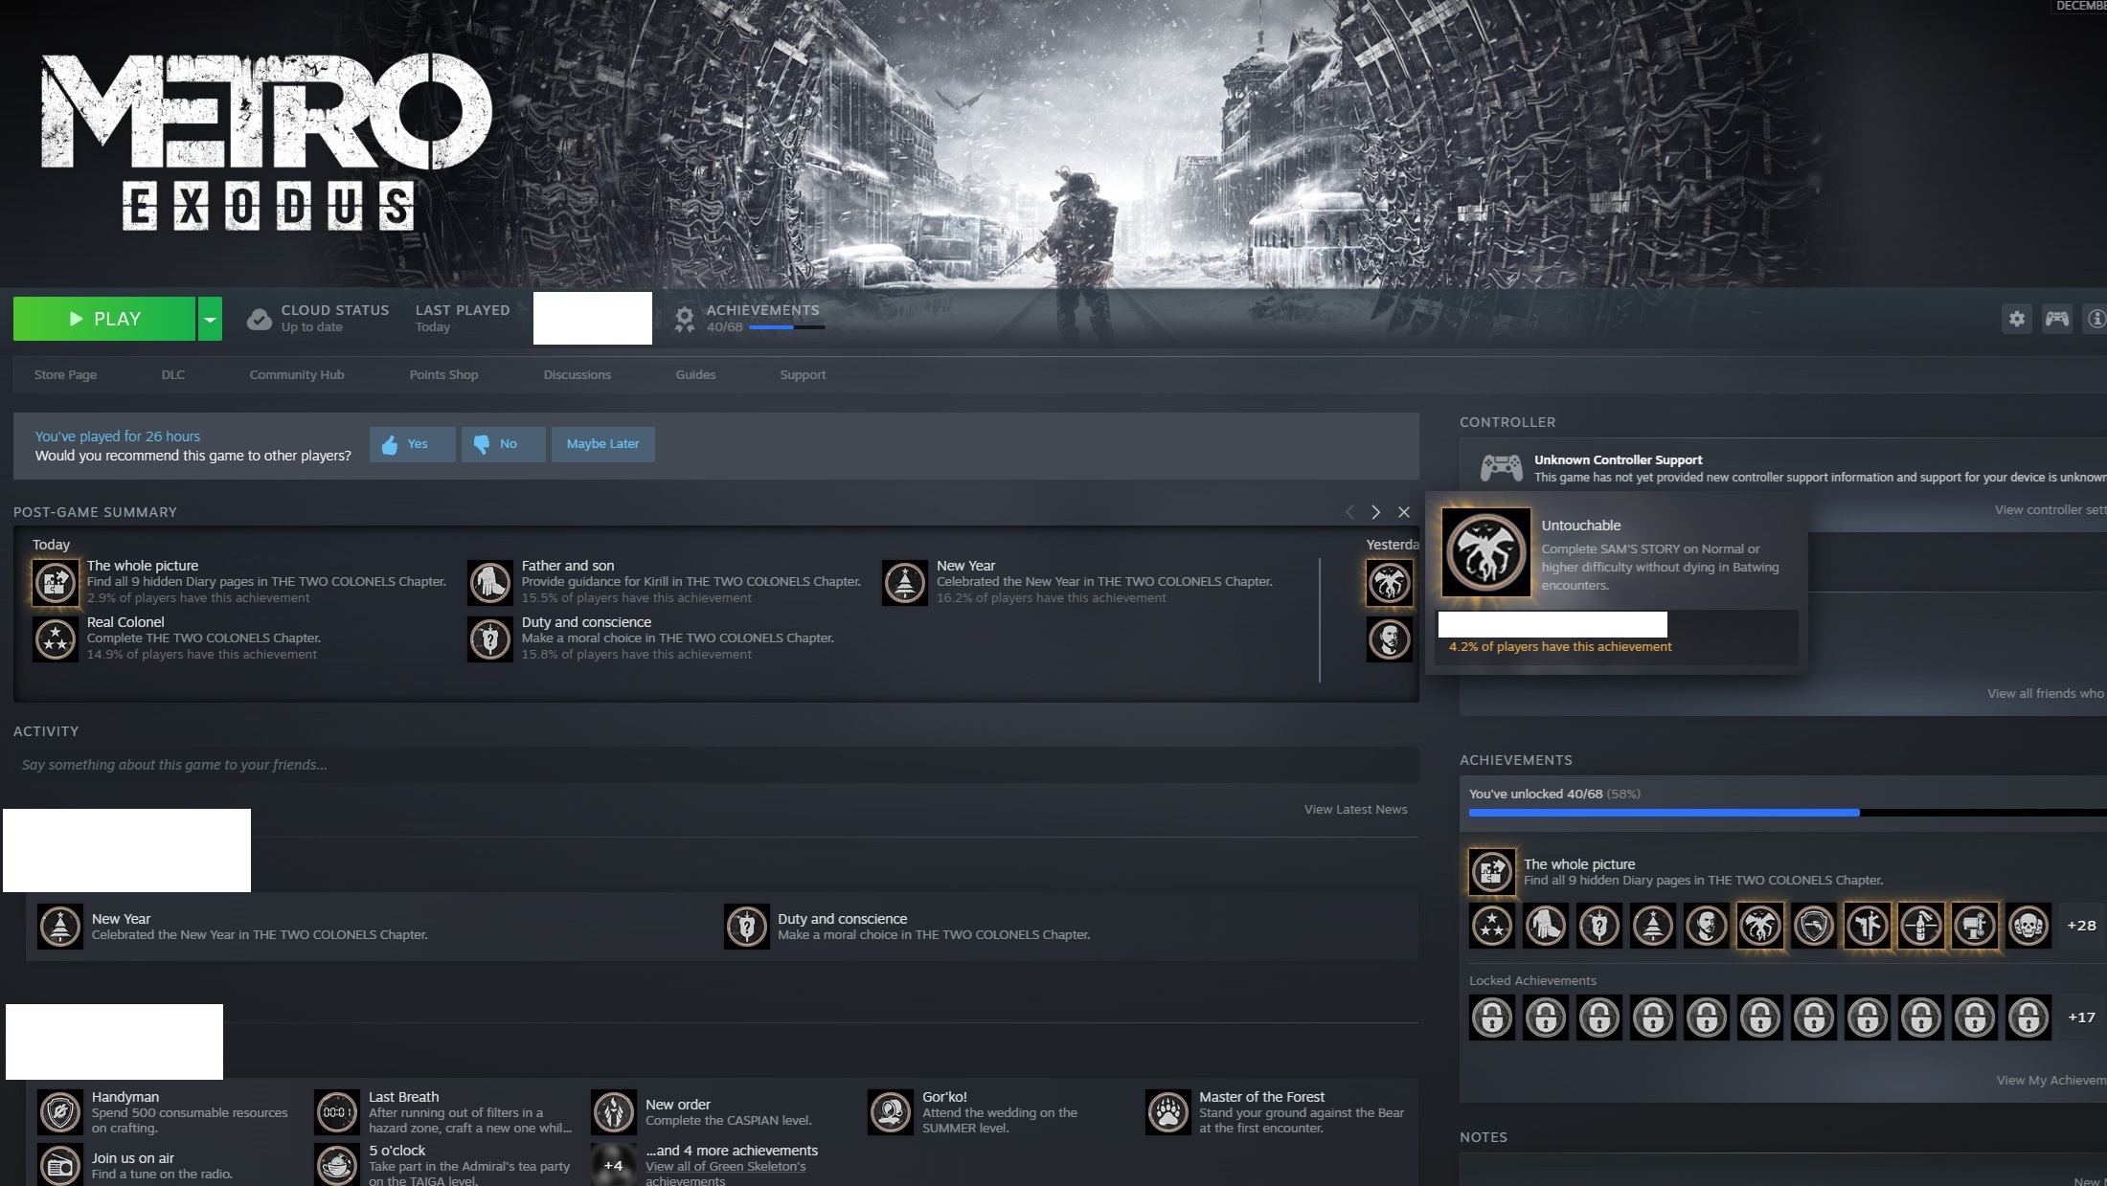Click the game info icon
This screenshot has height=1186, width=2107.
point(2096,319)
